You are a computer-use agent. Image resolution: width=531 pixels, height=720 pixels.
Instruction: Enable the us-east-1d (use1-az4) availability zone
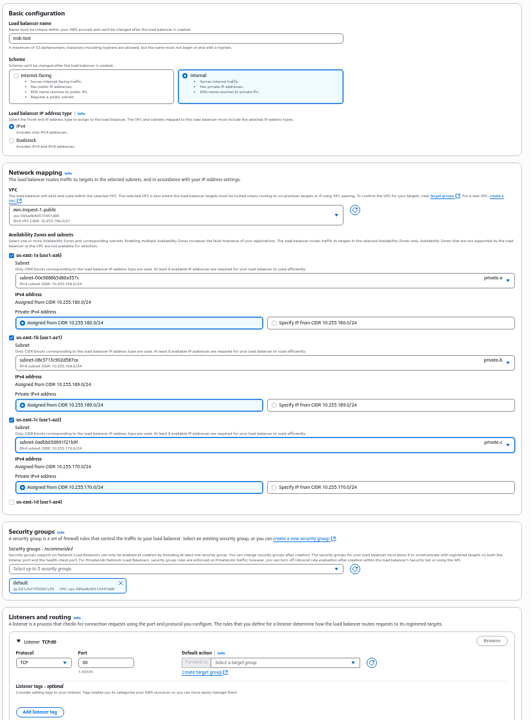pos(13,502)
